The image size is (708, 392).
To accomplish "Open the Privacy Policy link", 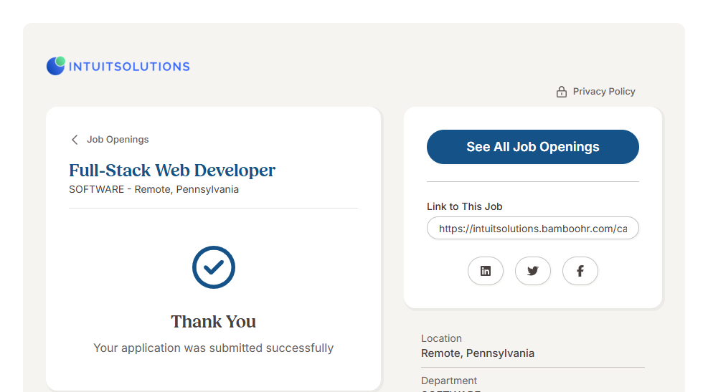I will tap(603, 92).
